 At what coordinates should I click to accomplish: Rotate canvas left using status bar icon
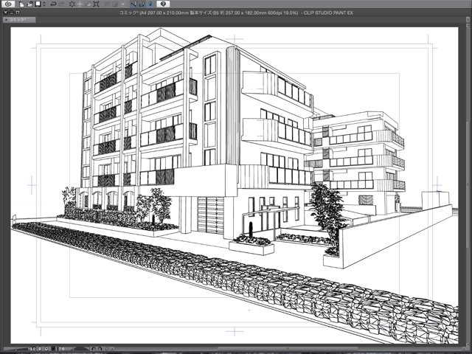94,349
